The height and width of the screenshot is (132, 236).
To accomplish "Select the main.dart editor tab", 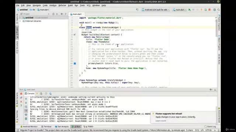I will point(77,14).
